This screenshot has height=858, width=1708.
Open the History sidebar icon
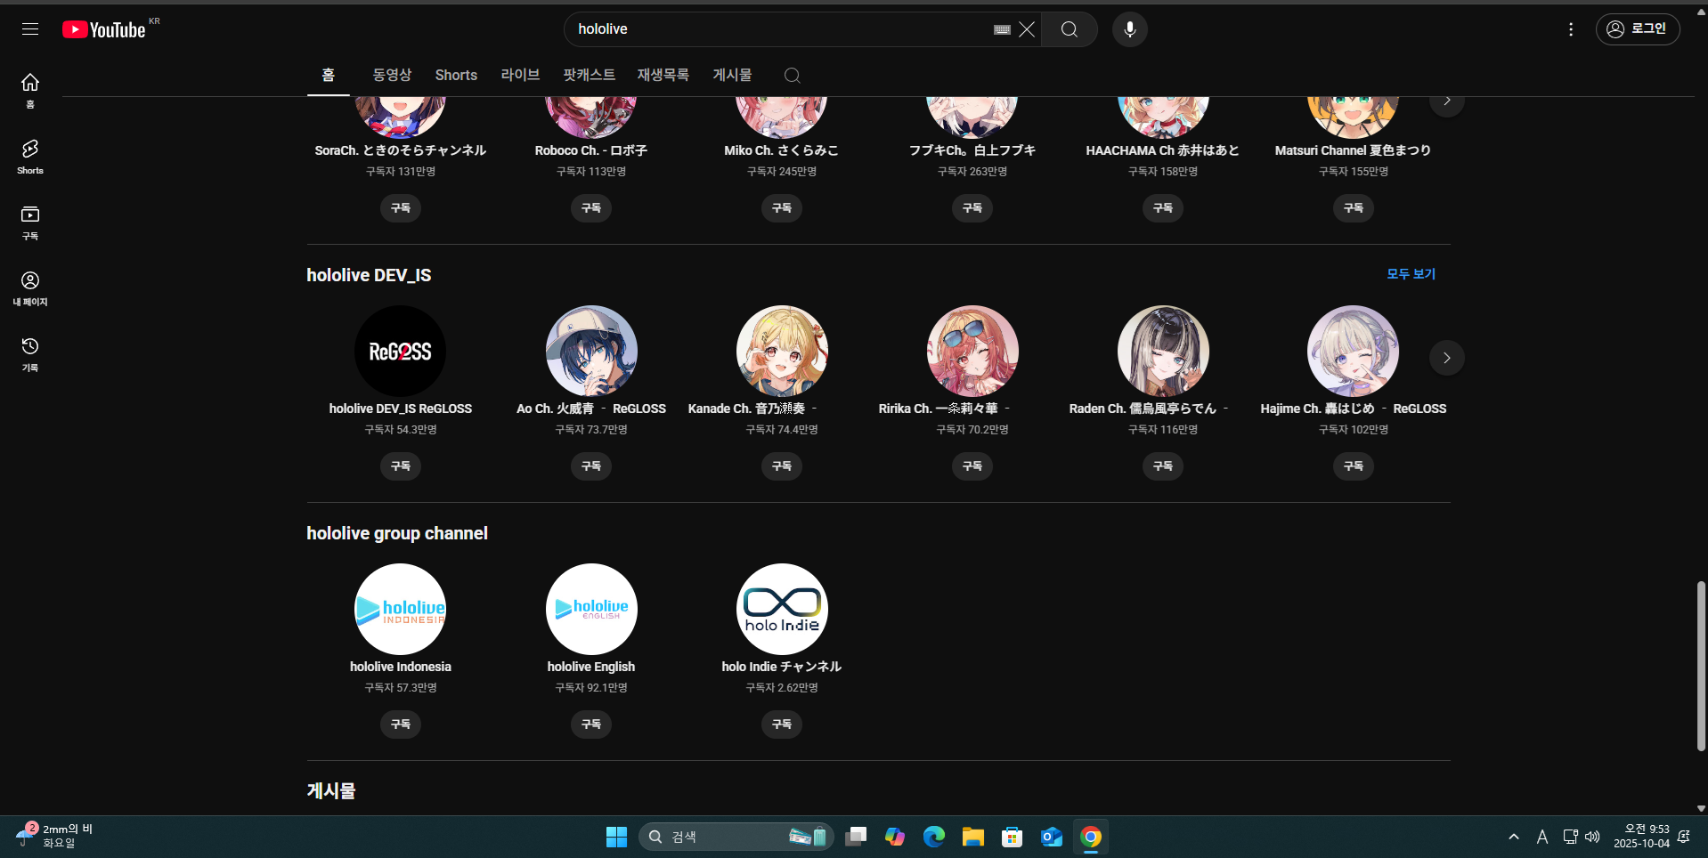pos(30,353)
